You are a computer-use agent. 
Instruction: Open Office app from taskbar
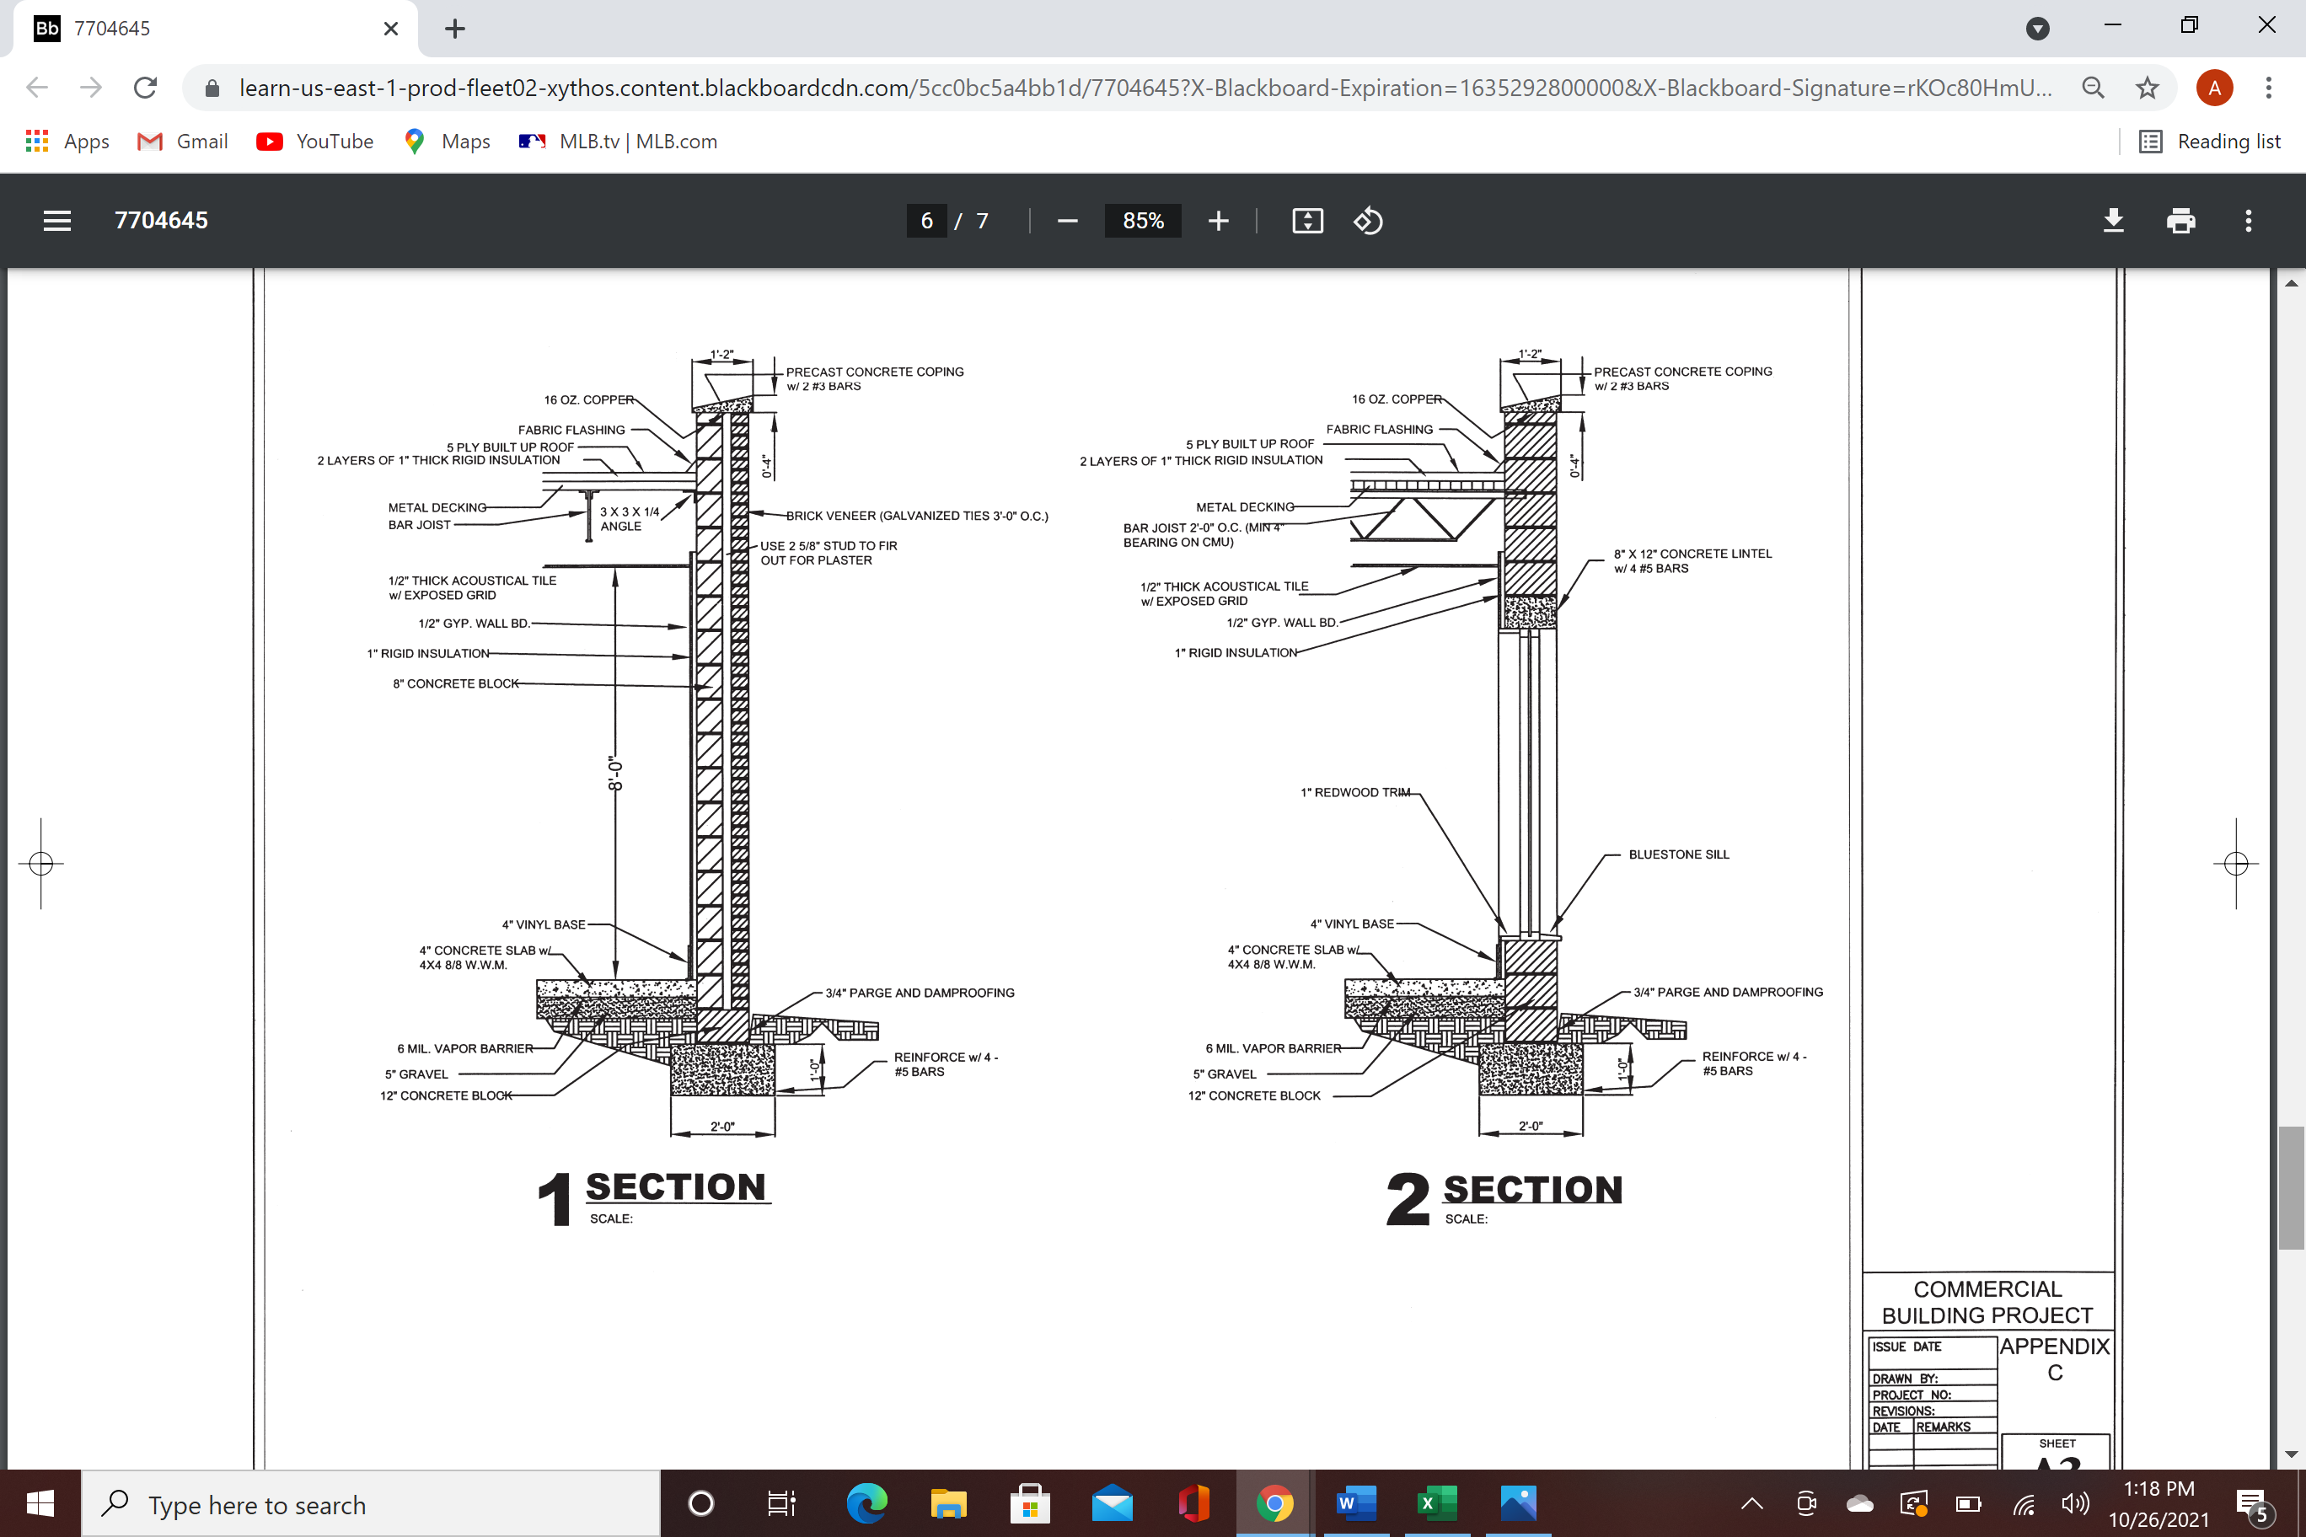click(1193, 1503)
